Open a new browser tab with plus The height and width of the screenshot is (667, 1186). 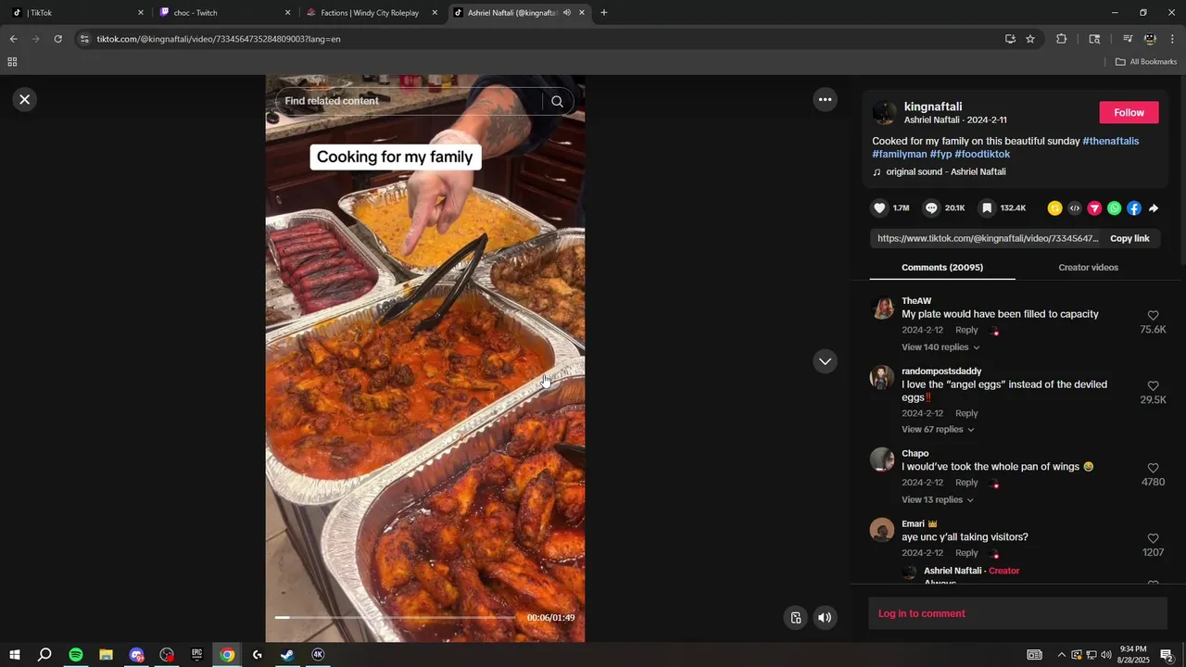click(604, 13)
